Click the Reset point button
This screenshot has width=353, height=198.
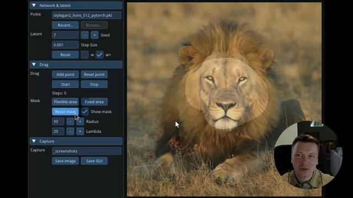[94, 75]
